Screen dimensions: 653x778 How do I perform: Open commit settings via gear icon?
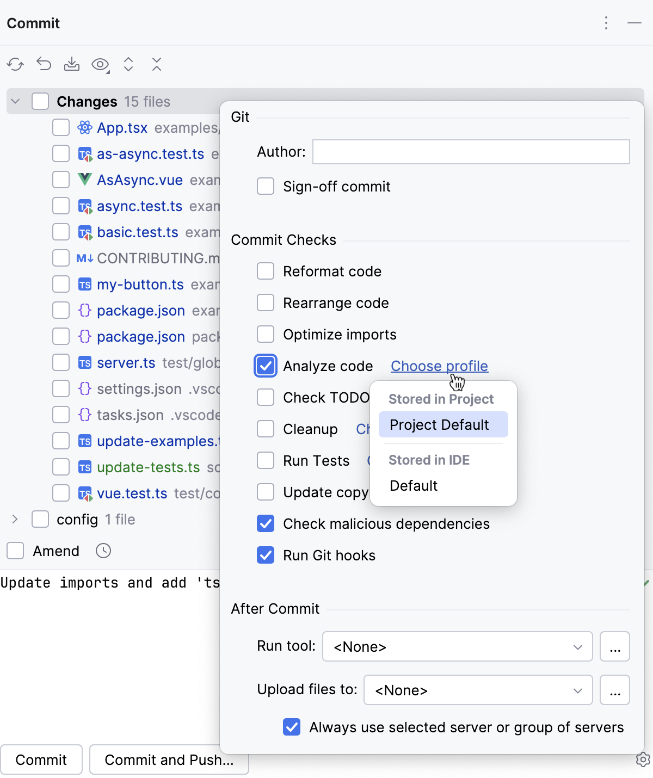[643, 760]
